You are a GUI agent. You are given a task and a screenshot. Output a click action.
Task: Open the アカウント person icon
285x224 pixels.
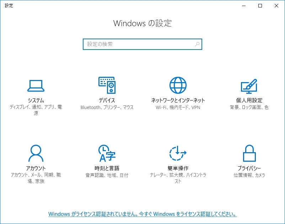tap(36, 153)
